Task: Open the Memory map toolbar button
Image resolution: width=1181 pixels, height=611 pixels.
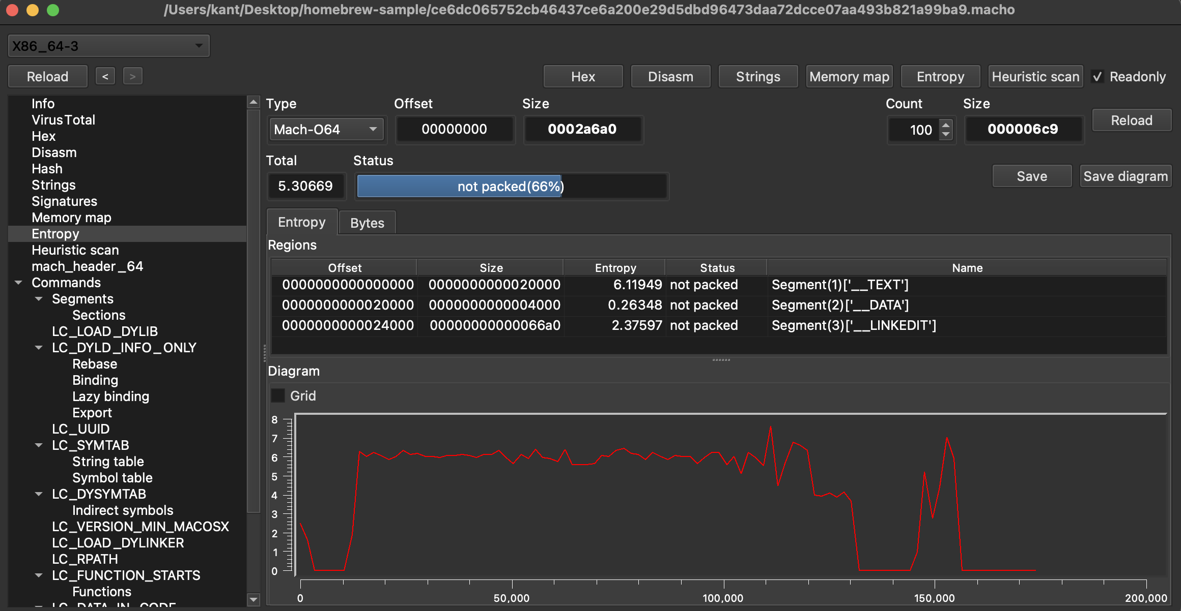Action: point(849,77)
